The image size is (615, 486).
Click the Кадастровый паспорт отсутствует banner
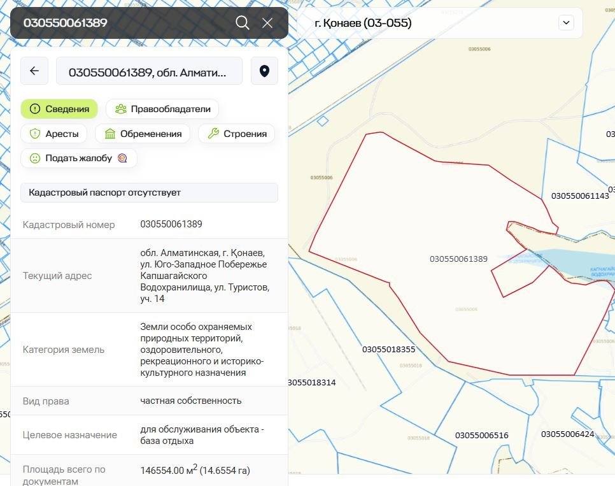(149, 192)
